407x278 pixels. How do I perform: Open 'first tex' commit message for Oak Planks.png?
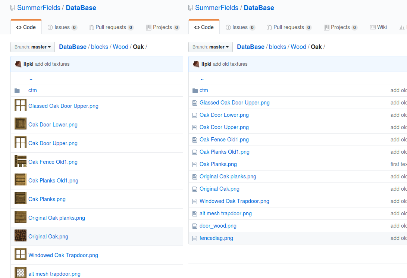click(x=398, y=164)
